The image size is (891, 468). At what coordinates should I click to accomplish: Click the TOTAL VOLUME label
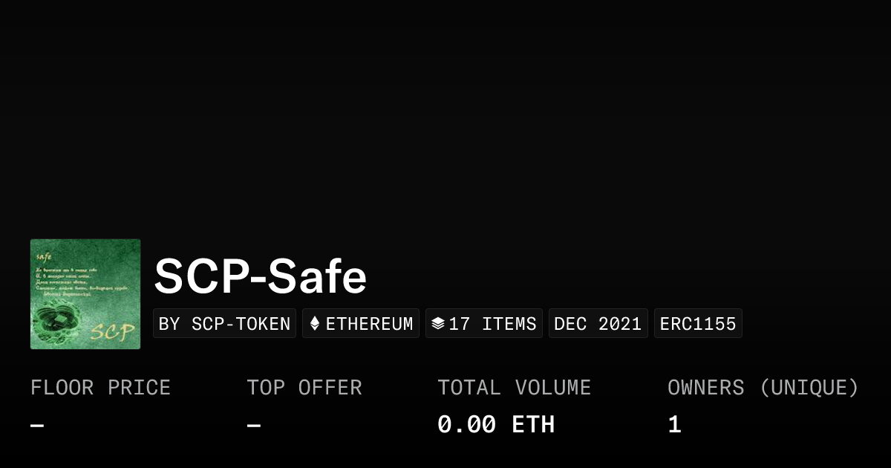click(x=514, y=388)
